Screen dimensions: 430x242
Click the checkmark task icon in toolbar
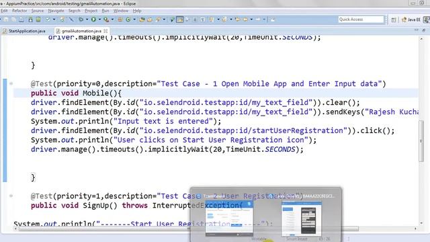[x=48, y=19]
